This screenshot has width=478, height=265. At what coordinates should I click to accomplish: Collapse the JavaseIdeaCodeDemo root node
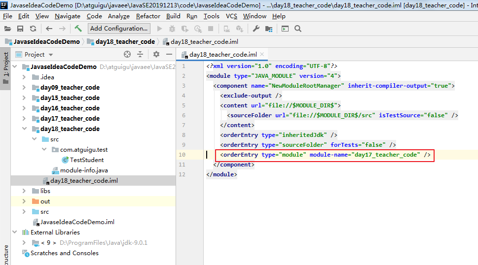click(x=15, y=66)
